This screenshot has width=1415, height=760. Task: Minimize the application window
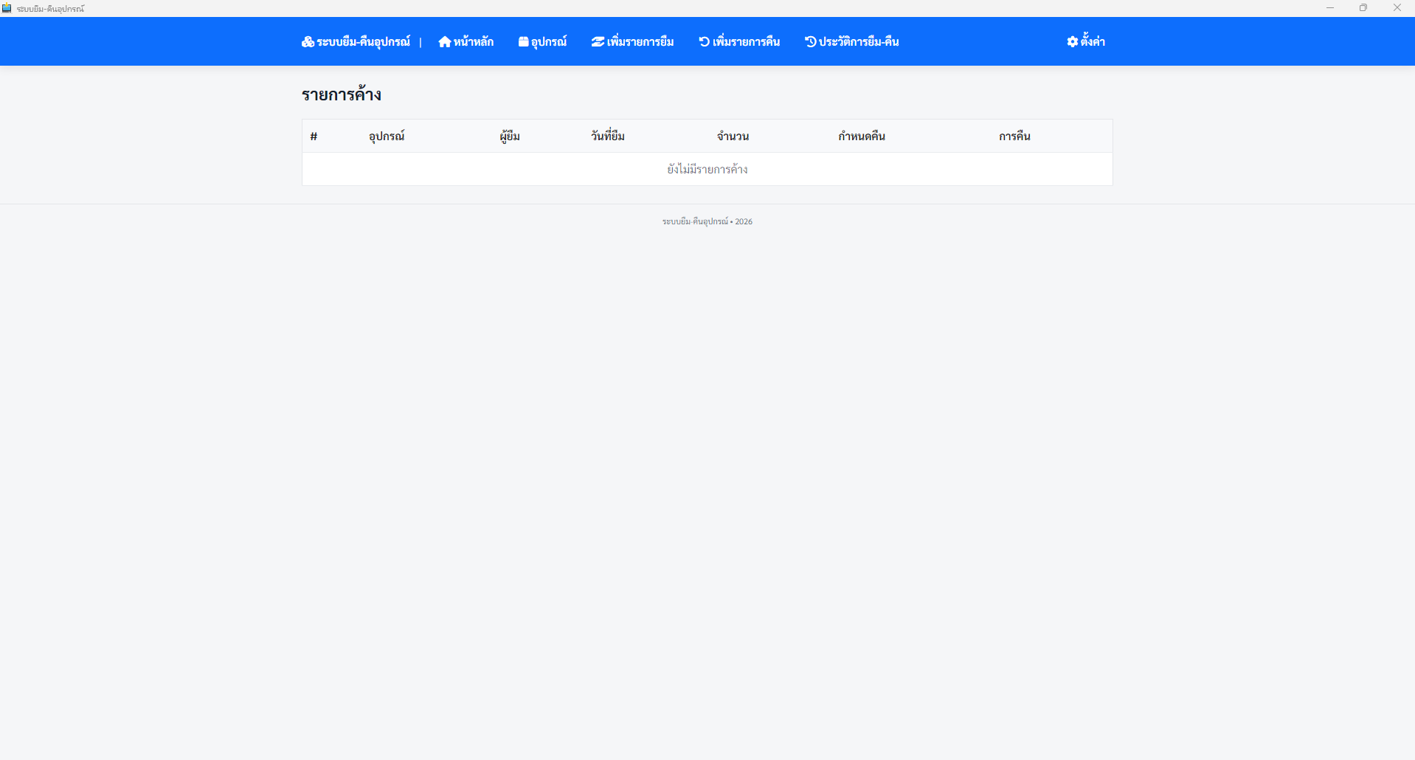(1329, 8)
